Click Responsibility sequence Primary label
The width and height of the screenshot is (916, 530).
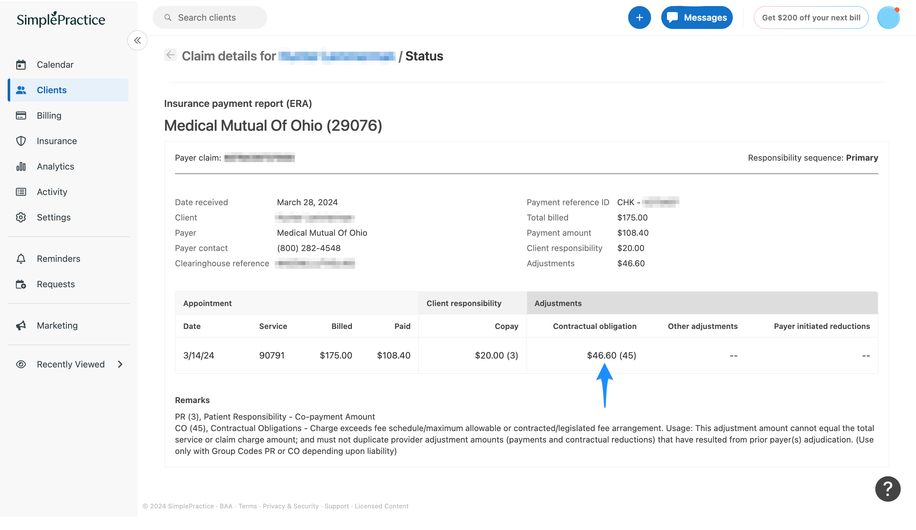point(813,158)
